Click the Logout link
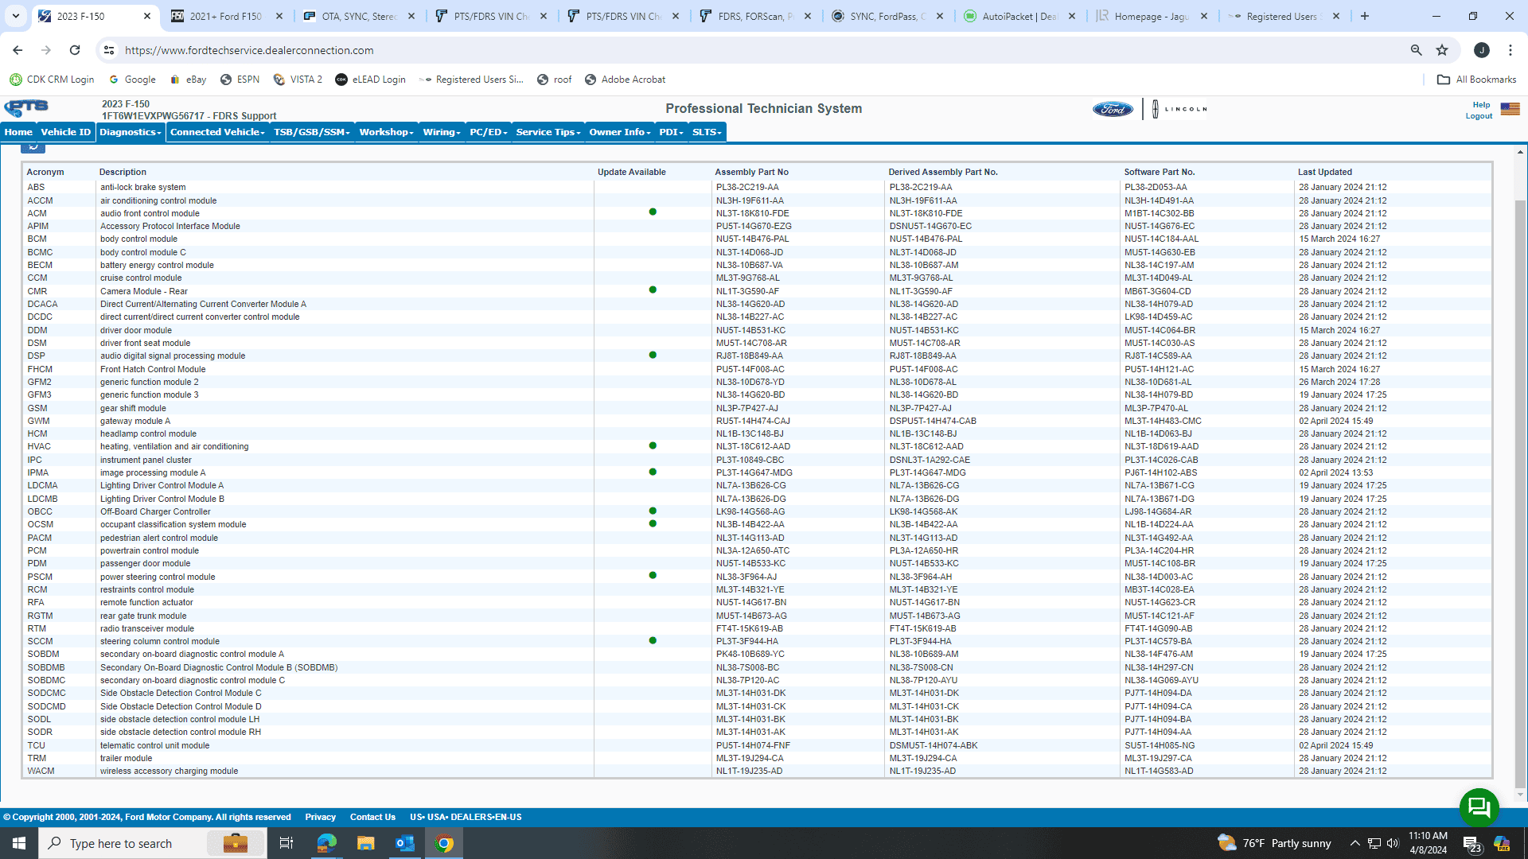Image resolution: width=1528 pixels, height=859 pixels. pos(1479,116)
